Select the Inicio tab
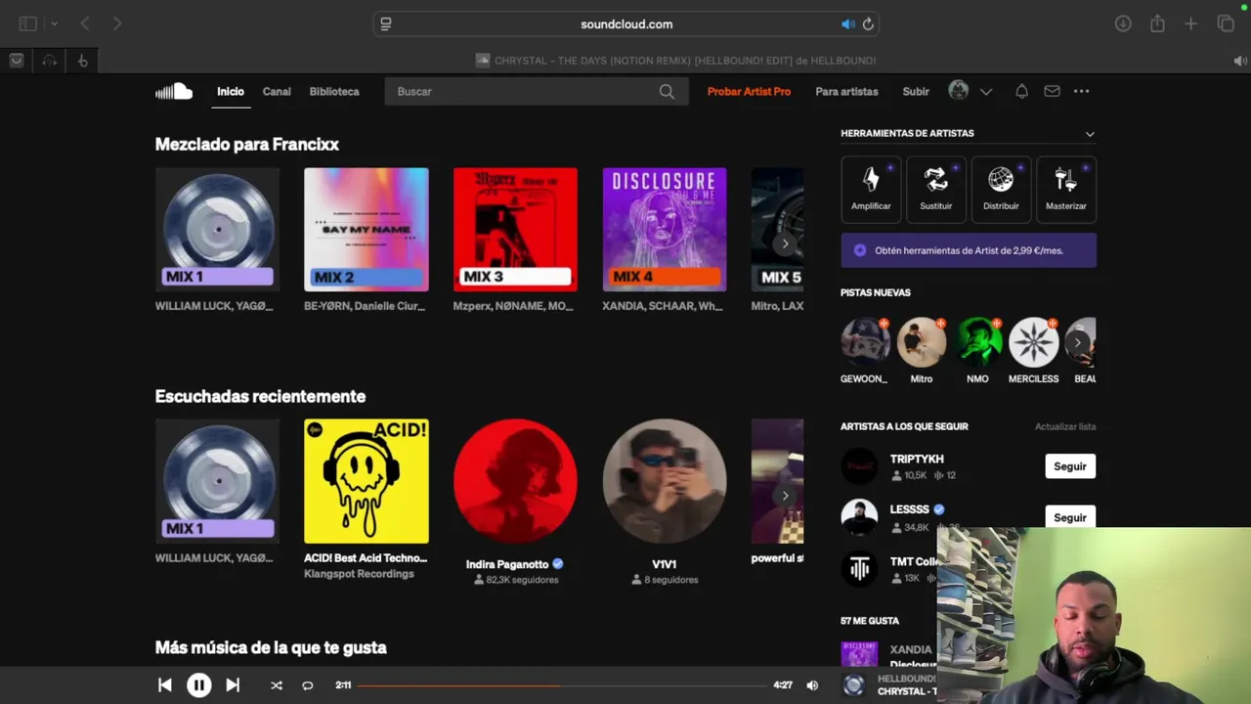Image resolution: width=1251 pixels, height=704 pixels. coord(231,91)
